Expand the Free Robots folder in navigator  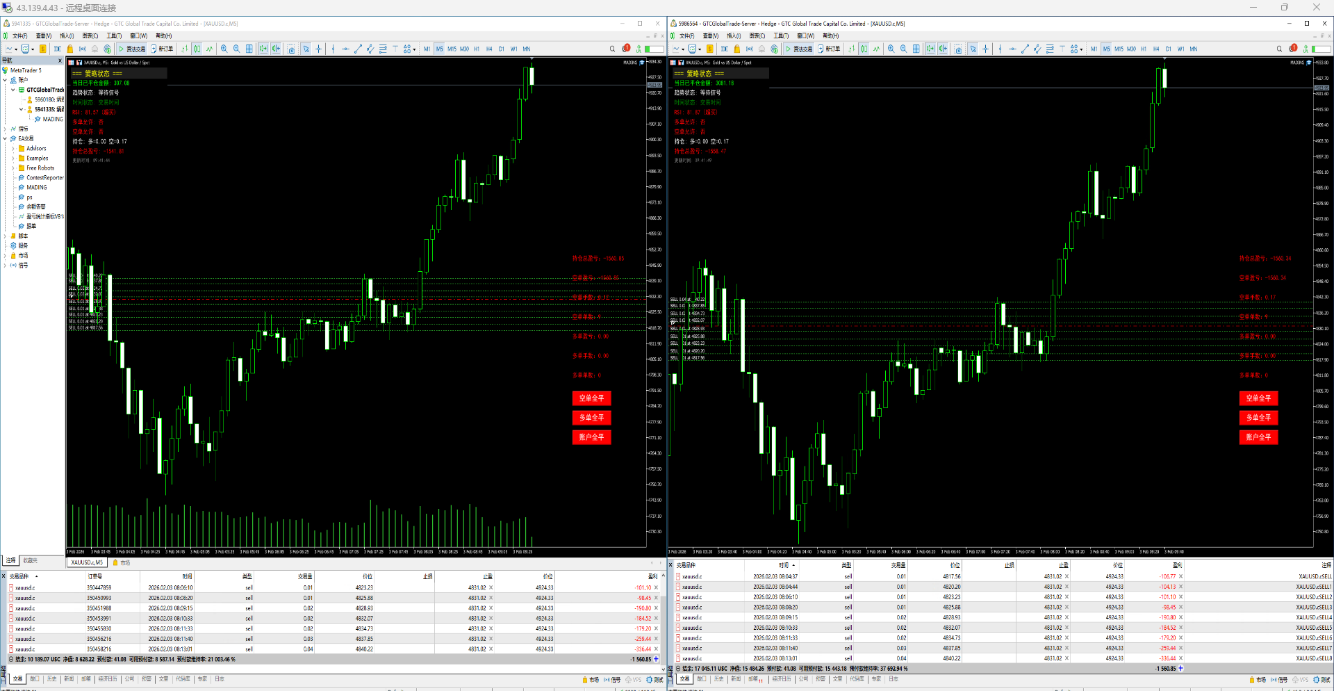(13, 168)
